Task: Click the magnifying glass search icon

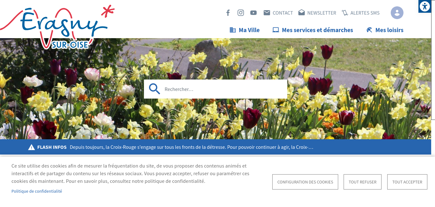Action: tap(154, 89)
